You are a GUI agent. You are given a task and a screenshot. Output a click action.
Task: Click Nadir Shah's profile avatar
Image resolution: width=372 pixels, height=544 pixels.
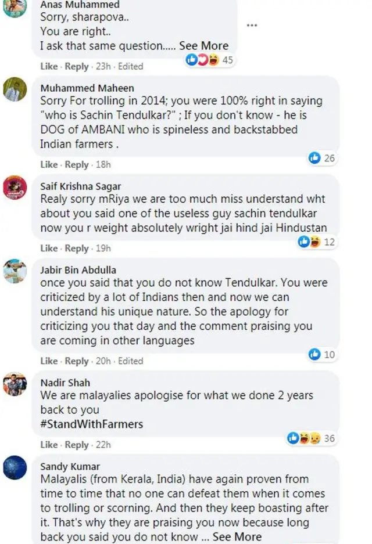click(x=15, y=384)
